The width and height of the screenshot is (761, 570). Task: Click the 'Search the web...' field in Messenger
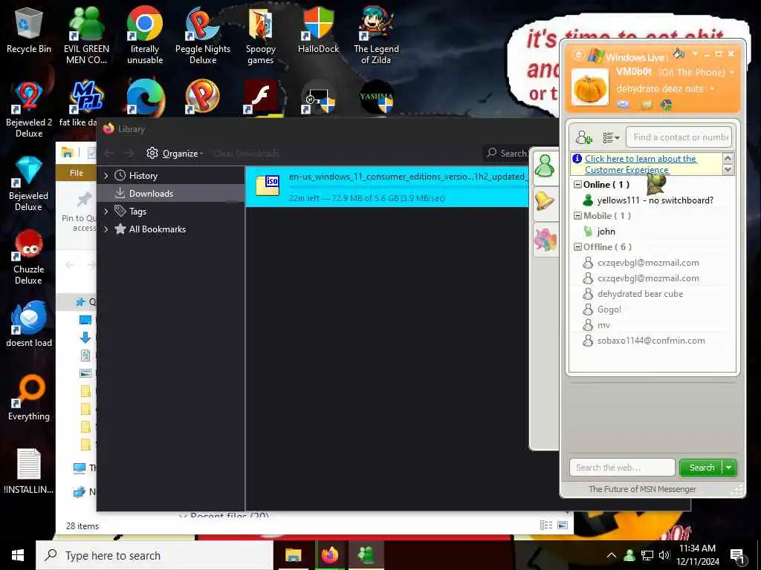622,468
